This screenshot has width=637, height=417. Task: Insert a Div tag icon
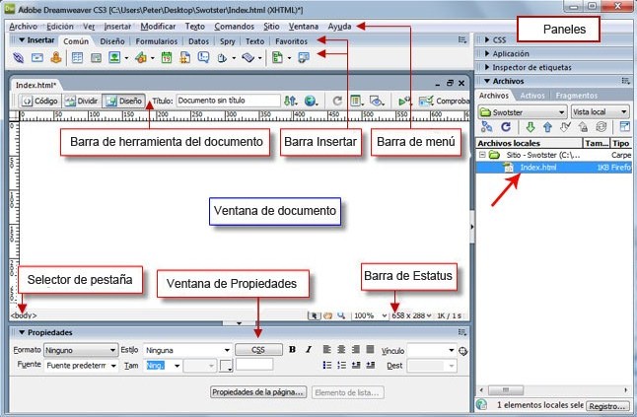pos(96,58)
